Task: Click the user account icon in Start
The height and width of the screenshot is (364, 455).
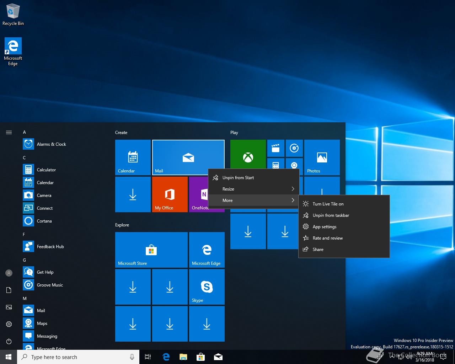Action: point(9,273)
